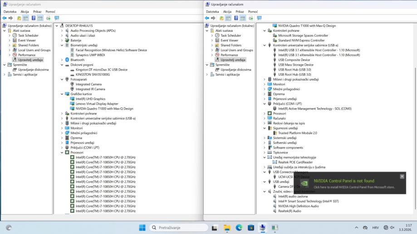Open the Prikaz menu in right window

(240, 11)
